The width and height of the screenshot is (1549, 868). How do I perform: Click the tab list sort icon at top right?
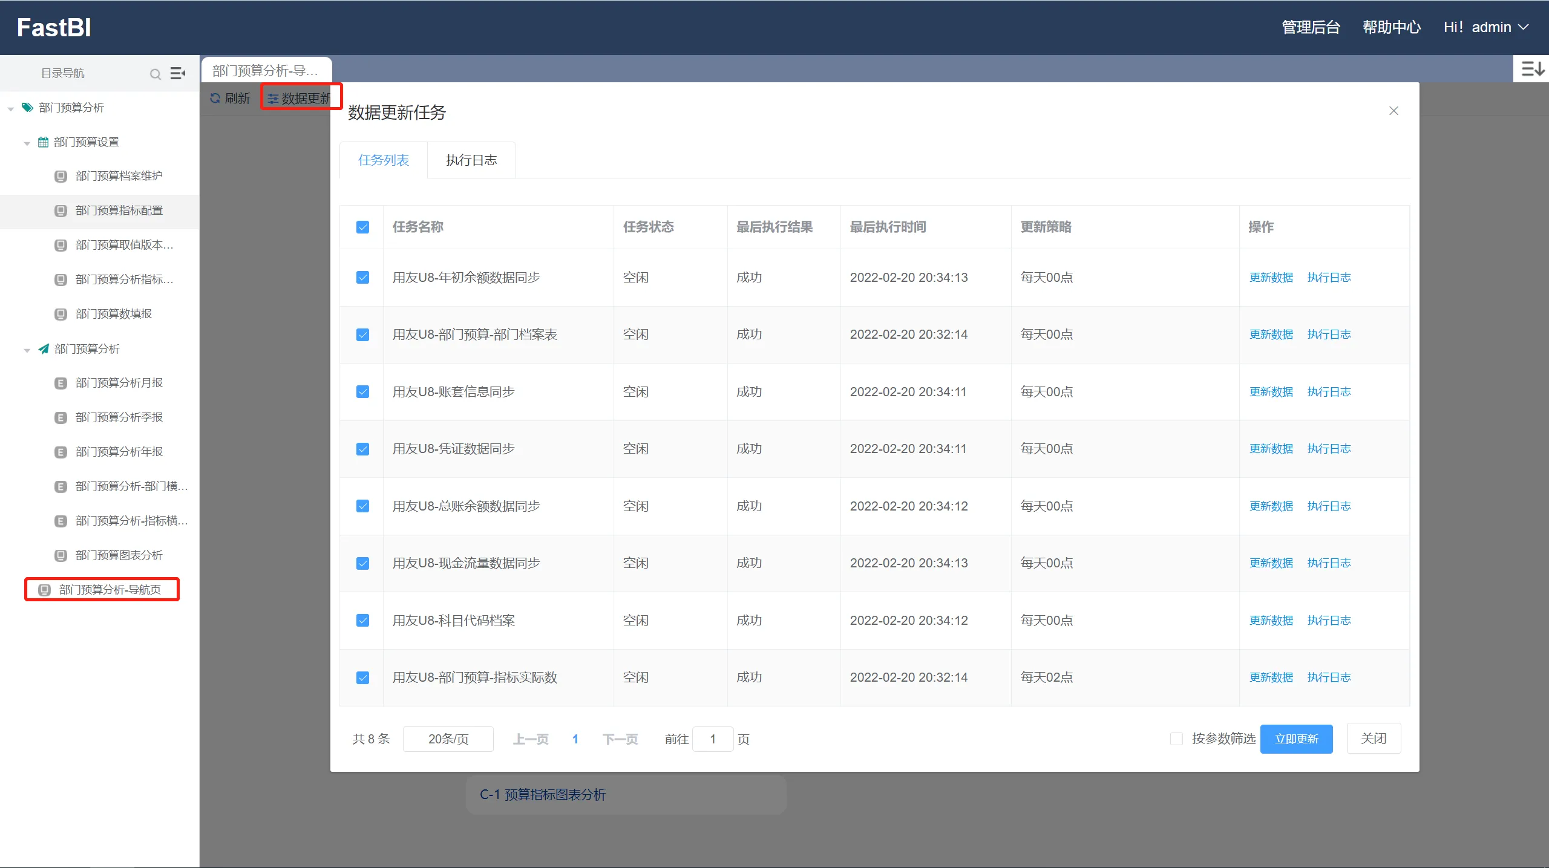(1533, 69)
